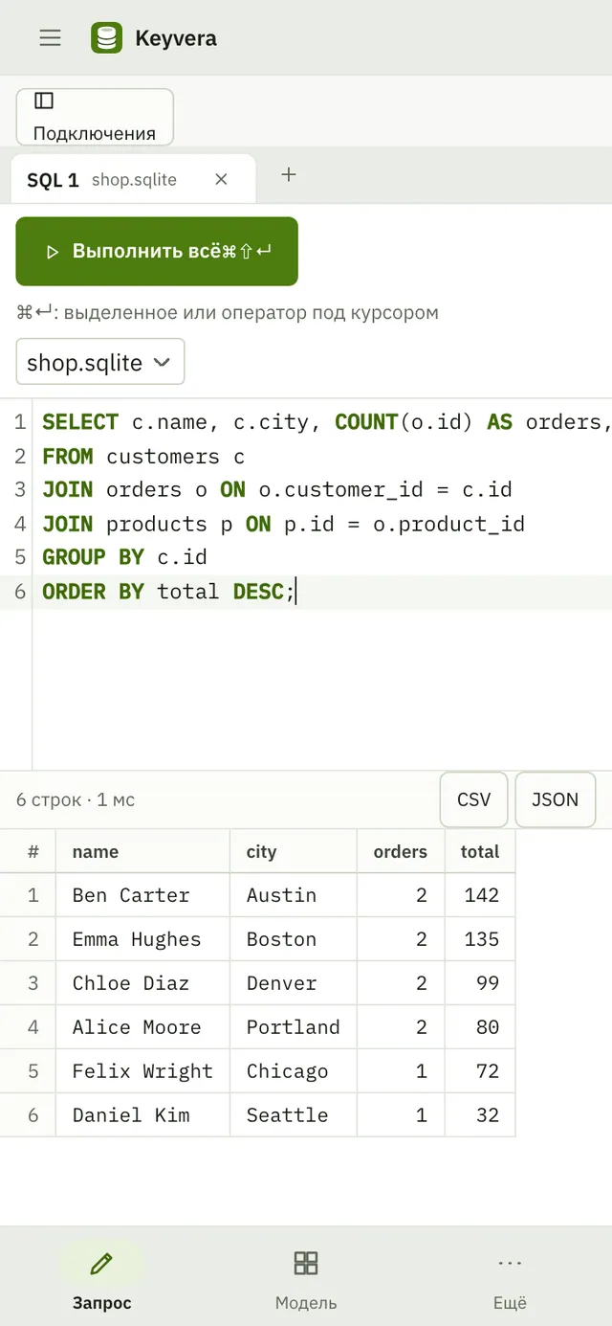612x1326 pixels.
Task: Export results as CSV
Action: tap(473, 799)
